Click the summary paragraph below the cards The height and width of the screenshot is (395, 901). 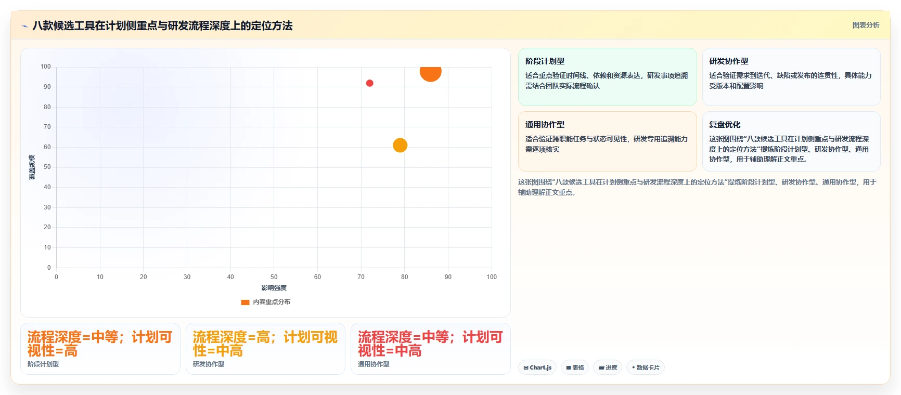point(697,187)
